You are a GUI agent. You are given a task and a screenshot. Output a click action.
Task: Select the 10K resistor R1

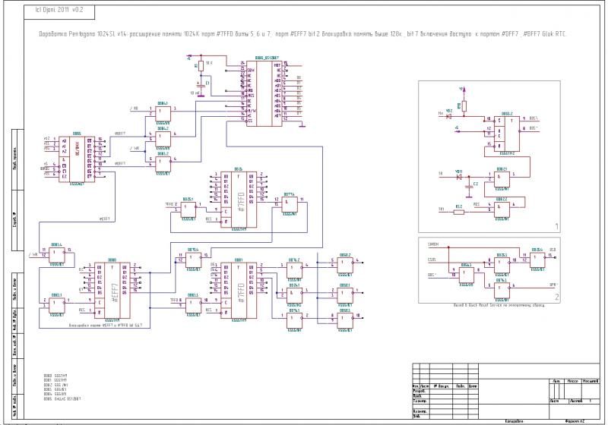pyautogui.click(x=201, y=66)
